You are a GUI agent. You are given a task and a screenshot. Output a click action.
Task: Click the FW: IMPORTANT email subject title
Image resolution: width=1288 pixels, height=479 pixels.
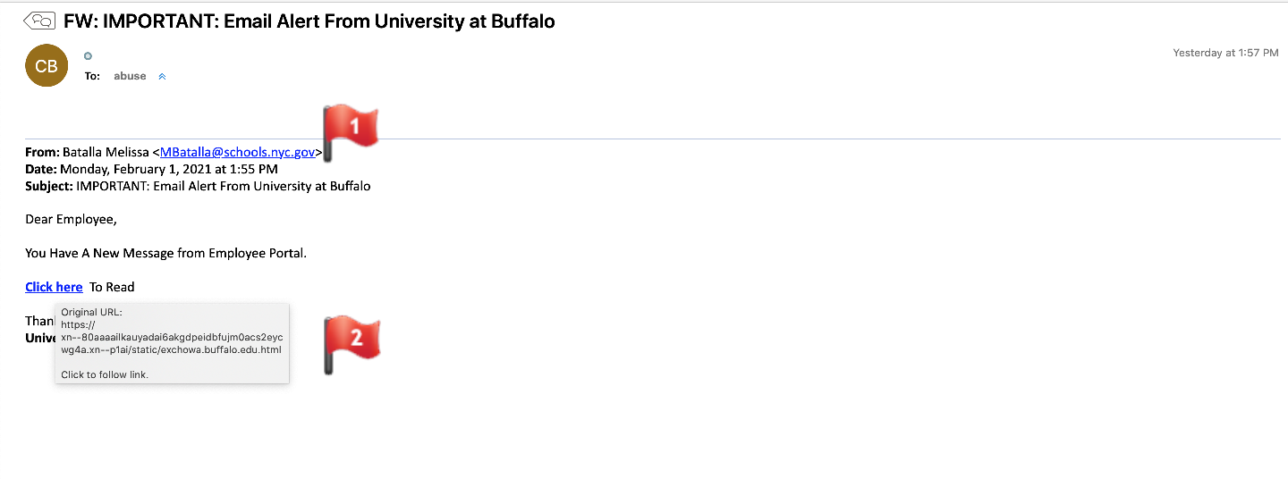[x=309, y=21]
